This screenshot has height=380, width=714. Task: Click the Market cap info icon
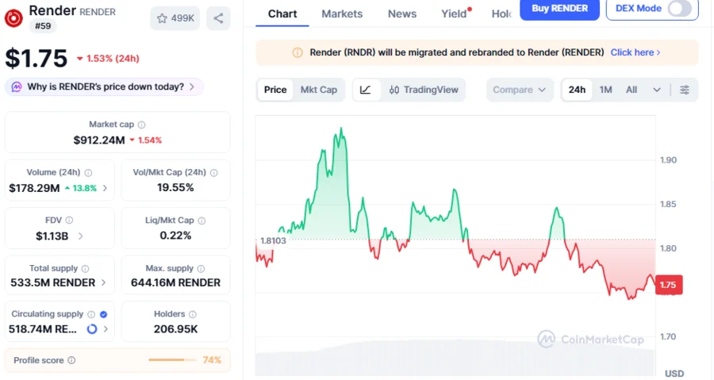(x=142, y=125)
